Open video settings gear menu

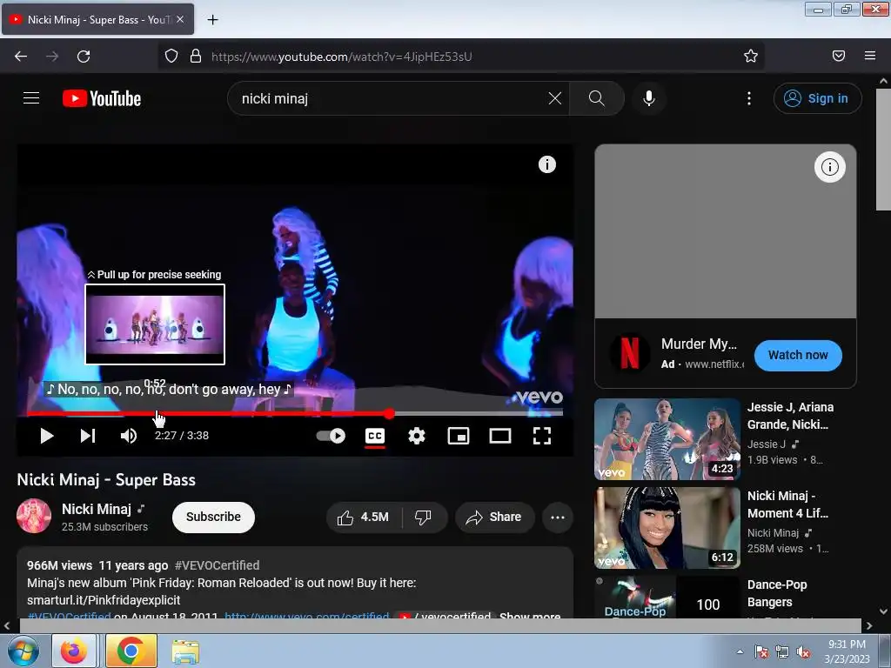click(417, 436)
